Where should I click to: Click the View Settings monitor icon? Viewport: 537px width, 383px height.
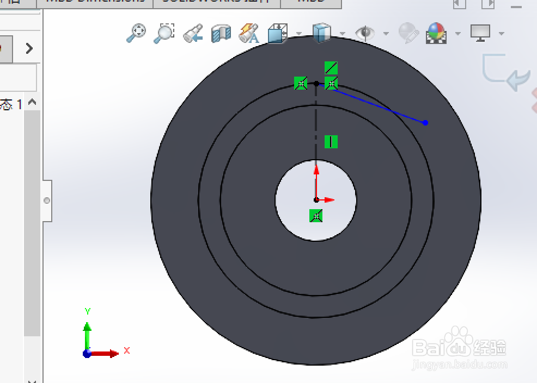click(480, 33)
